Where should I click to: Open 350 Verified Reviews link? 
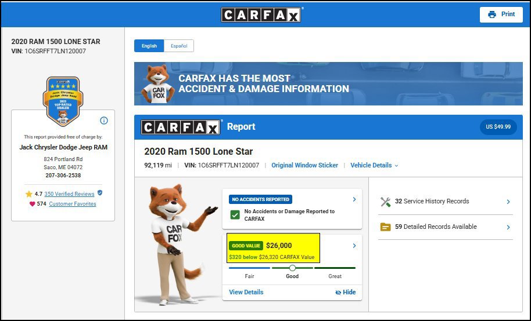[x=69, y=194]
